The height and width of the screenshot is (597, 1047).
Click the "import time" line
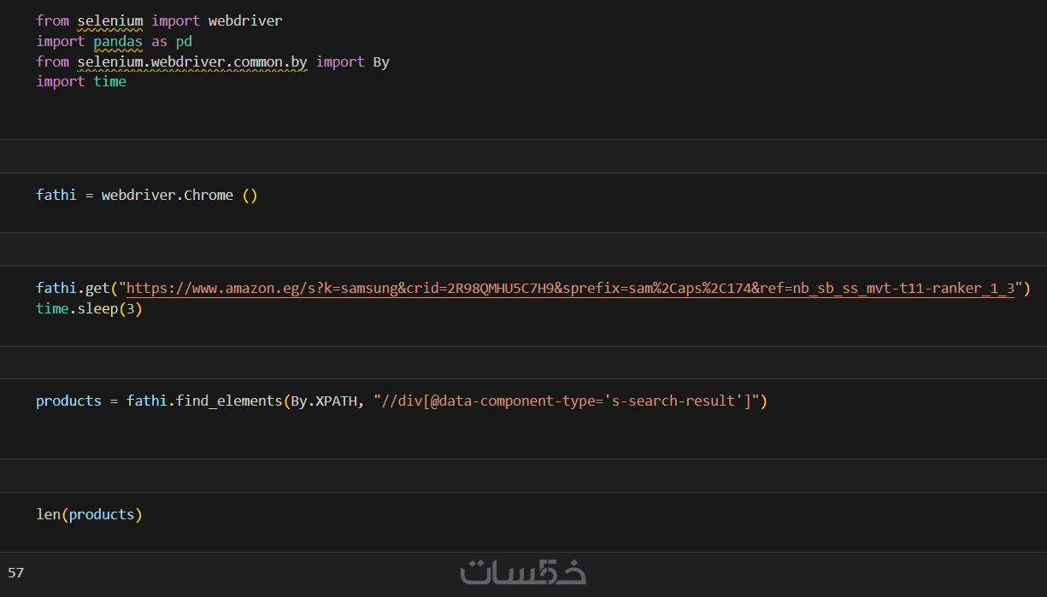(81, 81)
